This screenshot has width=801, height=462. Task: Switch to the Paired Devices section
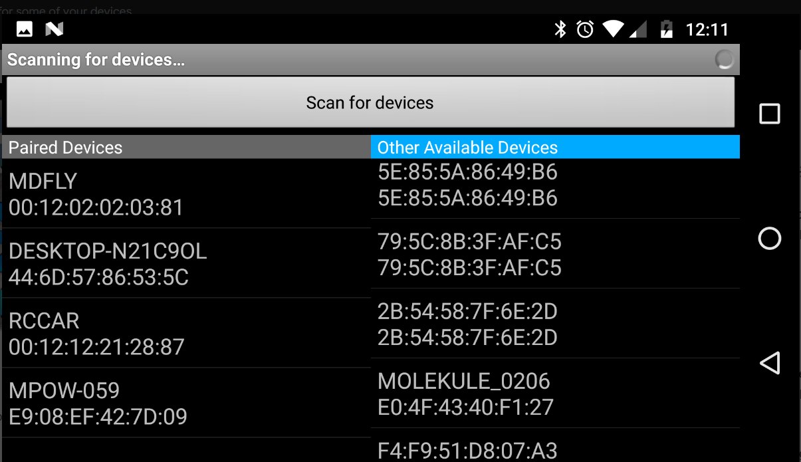186,147
